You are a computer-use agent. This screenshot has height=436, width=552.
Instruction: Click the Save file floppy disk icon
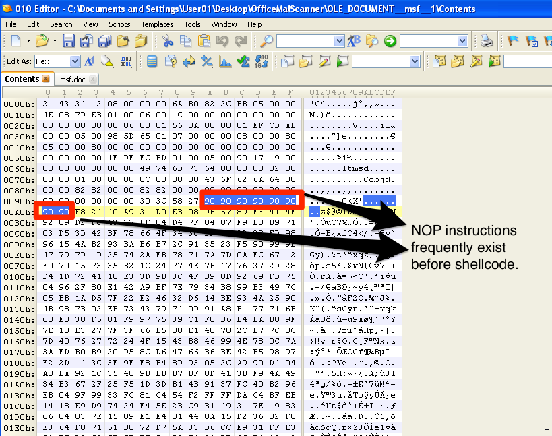[x=68, y=42]
